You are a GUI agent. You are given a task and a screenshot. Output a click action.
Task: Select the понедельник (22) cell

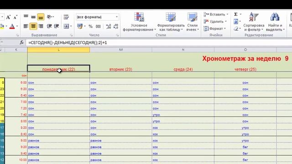tap(59, 68)
